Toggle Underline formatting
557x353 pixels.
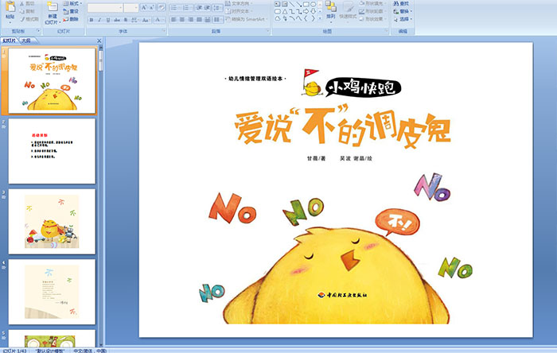(108, 20)
